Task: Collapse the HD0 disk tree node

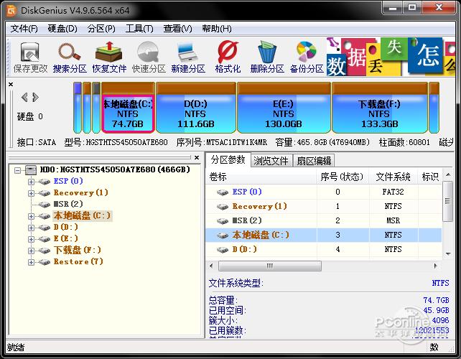Action: tap(18, 170)
